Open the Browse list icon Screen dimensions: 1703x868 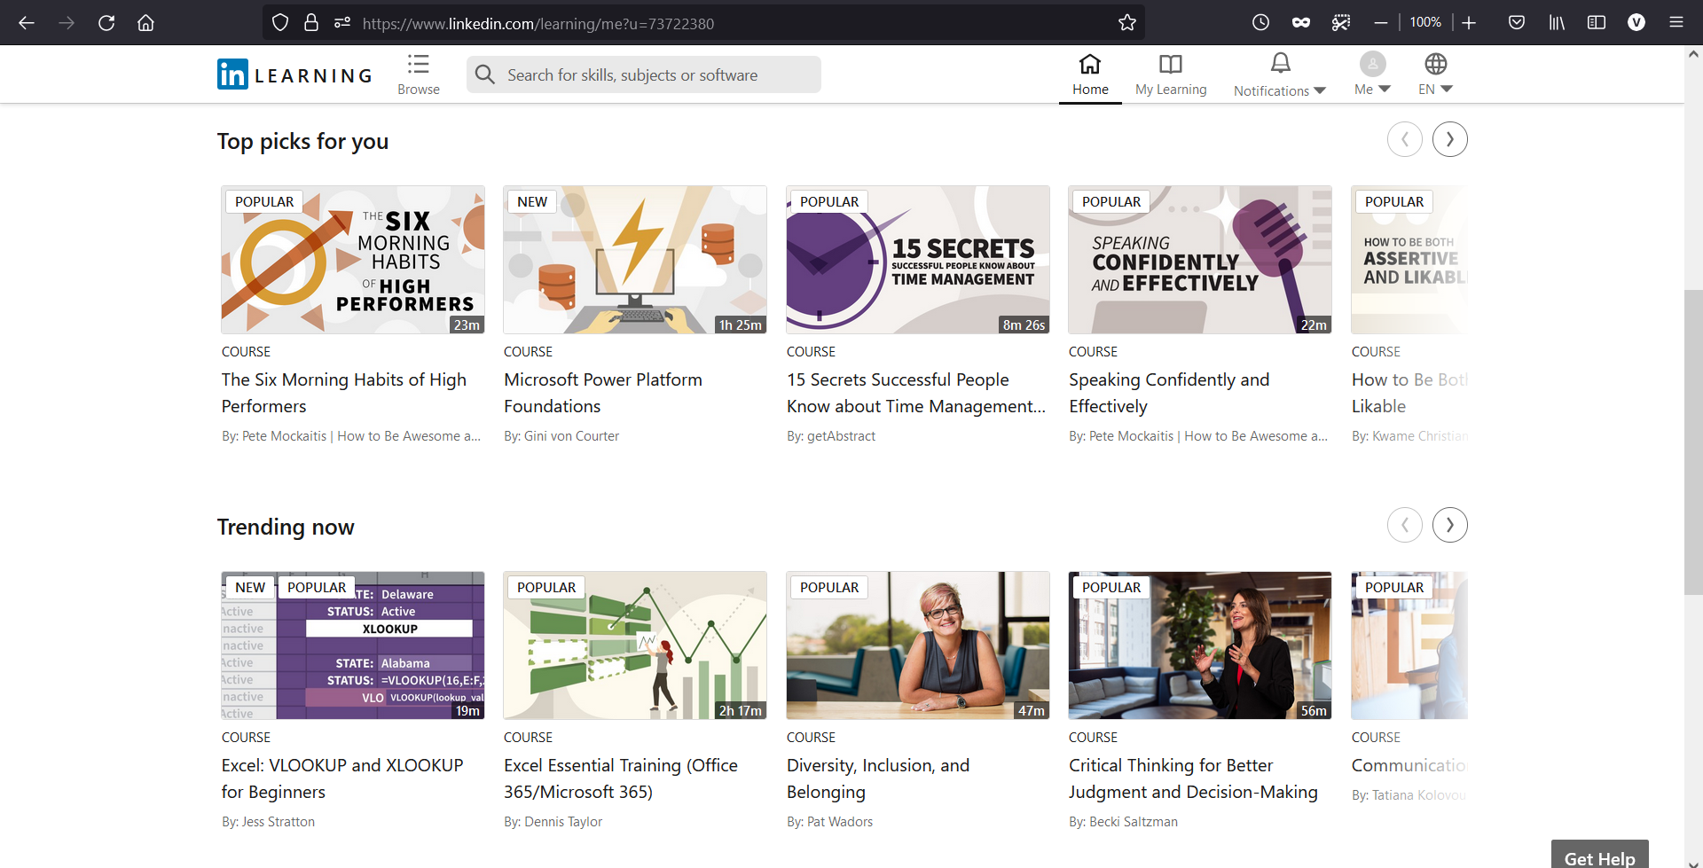coord(419,74)
